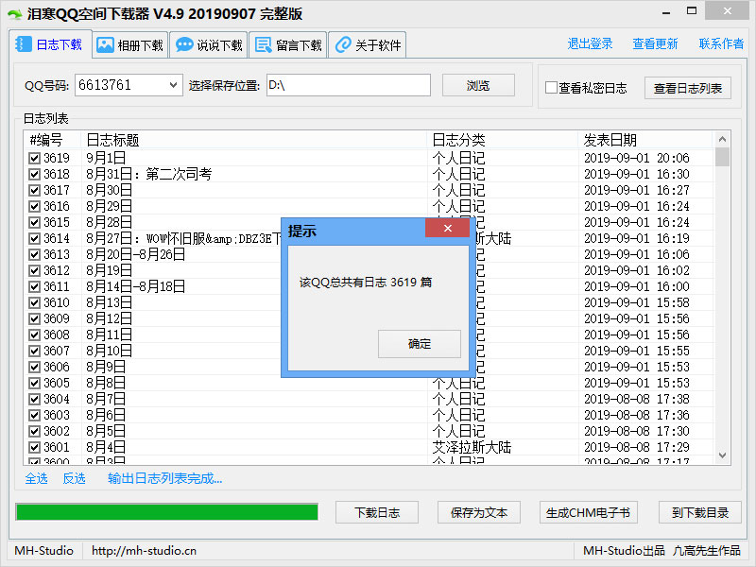The image size is (756, 567).
Task: Click the green download progress bar
Action: (x=167, y=512)
